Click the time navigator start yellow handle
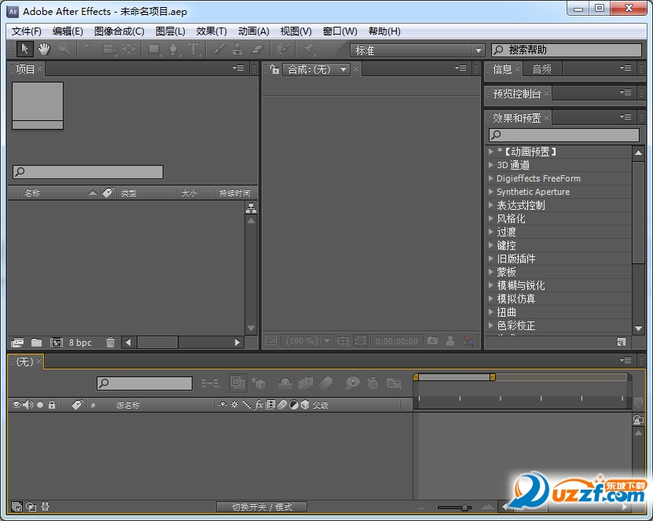The width and height of the screenshot is (653, 521). click(x=416, y=377)
